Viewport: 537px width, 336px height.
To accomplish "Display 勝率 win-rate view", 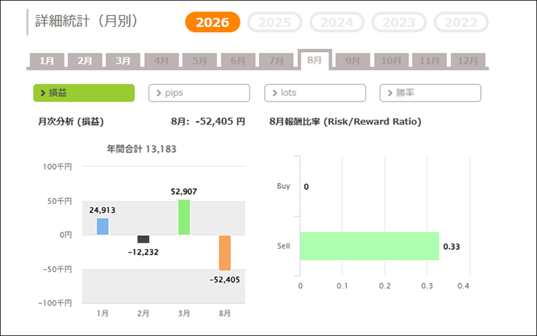I will pos(430,93).
